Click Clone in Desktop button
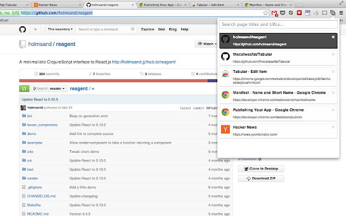This screenshot has width=346, height=216. 261,168
